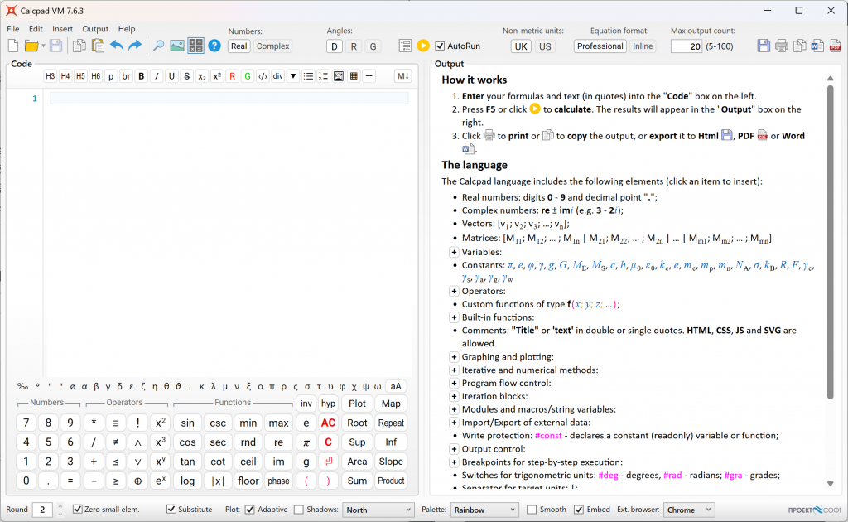Click the red AC clear button
This screenshot has width=848, height=522.
pyautogui.click(x=328, y=423)
